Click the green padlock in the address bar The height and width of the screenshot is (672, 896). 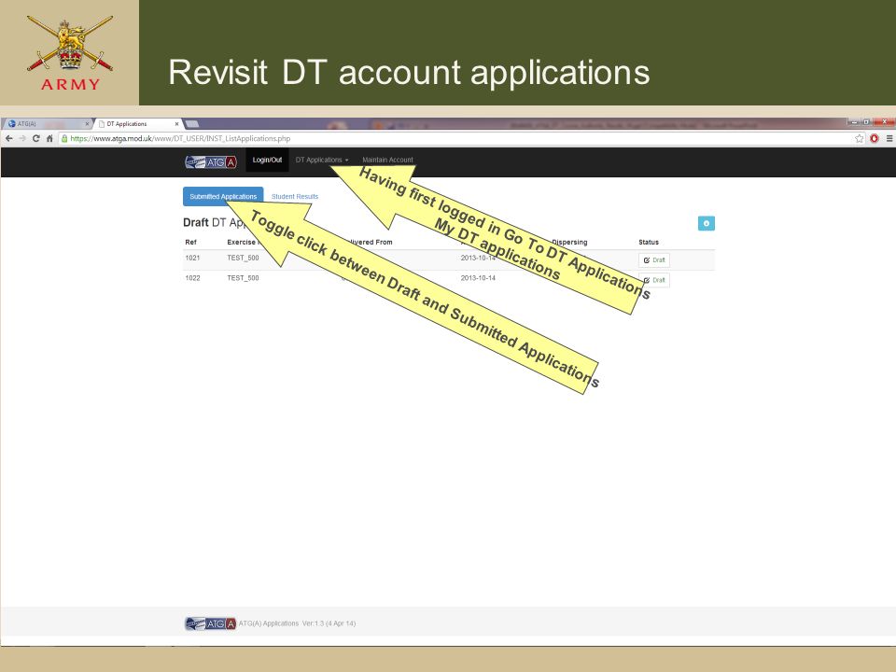click(x=64, y=138)
